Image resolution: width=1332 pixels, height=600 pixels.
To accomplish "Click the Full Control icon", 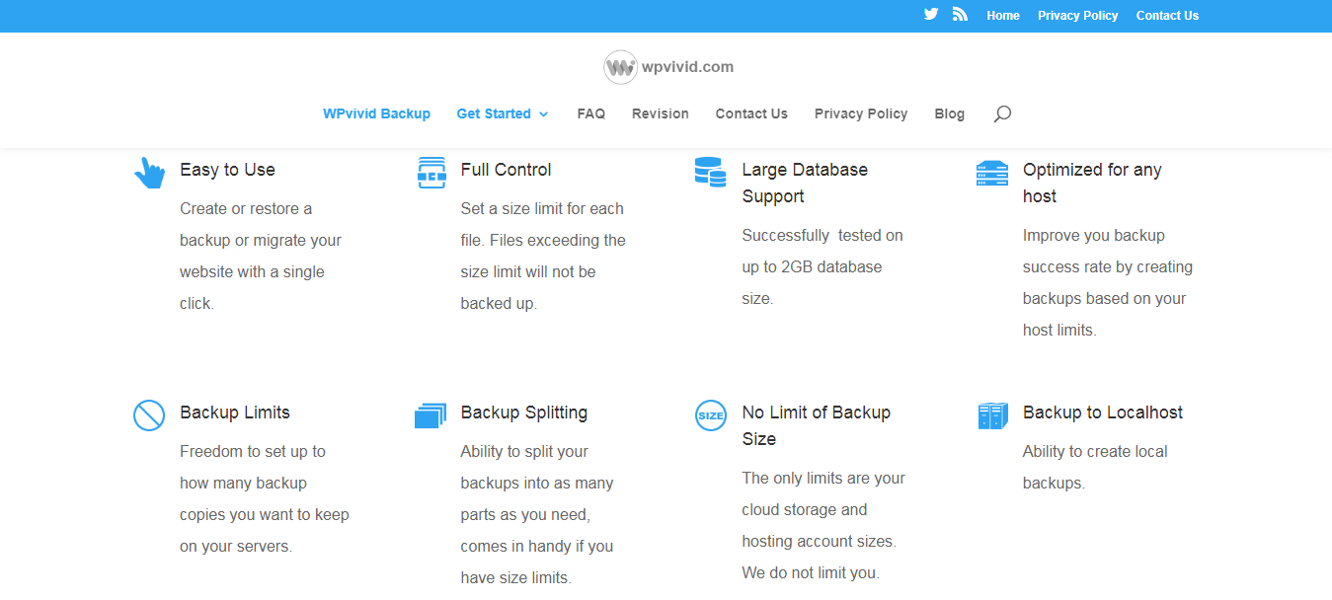I will 431,173.
